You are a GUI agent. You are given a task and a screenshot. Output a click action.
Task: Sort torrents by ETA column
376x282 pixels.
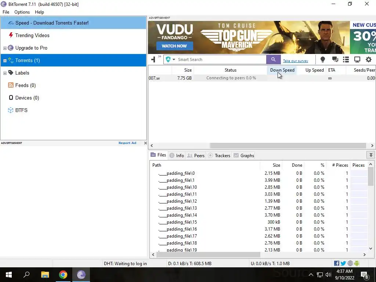(336, 70)
